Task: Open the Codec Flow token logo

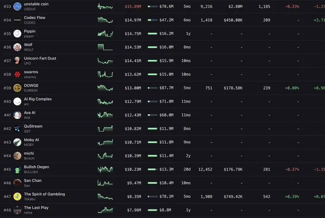Action: 17,20
